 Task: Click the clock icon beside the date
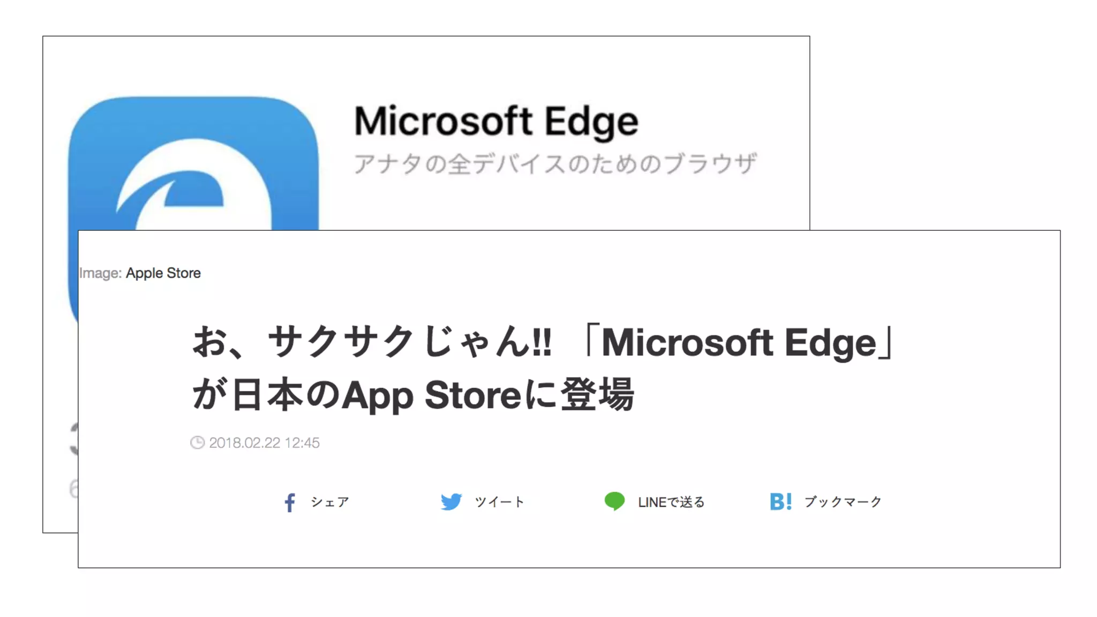pos(197,443)
